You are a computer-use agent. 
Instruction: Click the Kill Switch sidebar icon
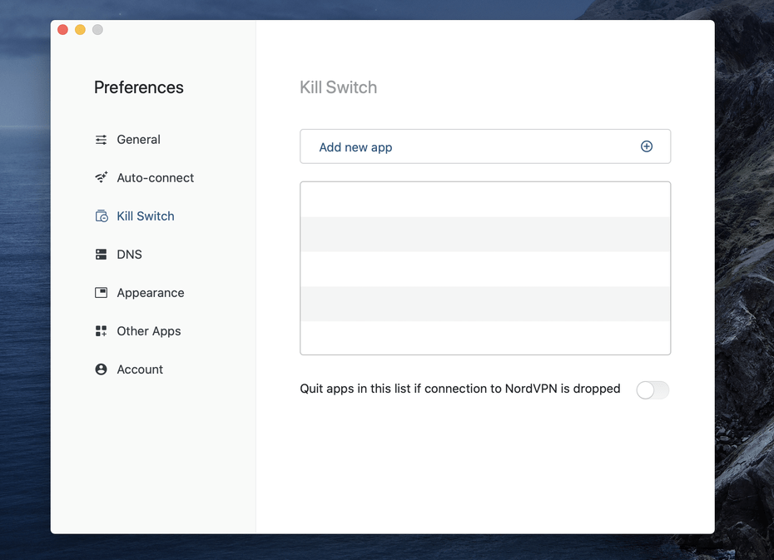[102, 216]
